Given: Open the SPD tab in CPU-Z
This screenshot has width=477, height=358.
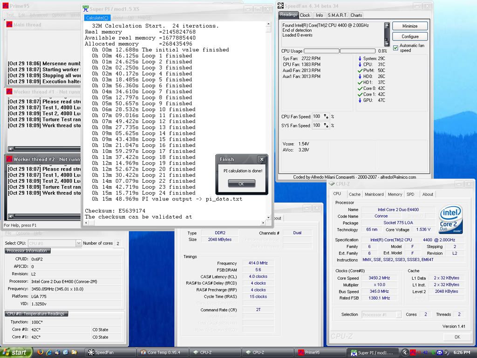Looking at the screenshot, I should (410, 194).
